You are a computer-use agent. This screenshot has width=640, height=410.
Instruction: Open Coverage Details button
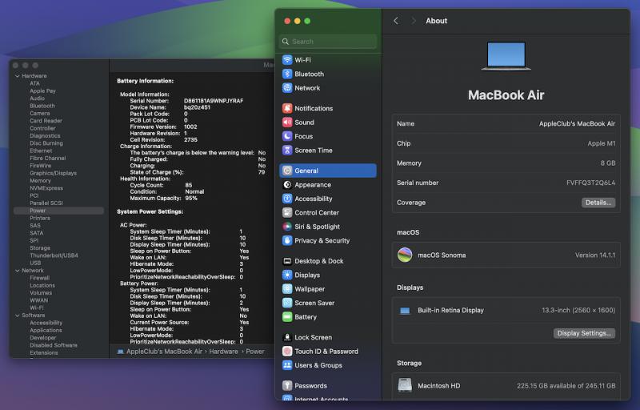click(x=598, y=203)
